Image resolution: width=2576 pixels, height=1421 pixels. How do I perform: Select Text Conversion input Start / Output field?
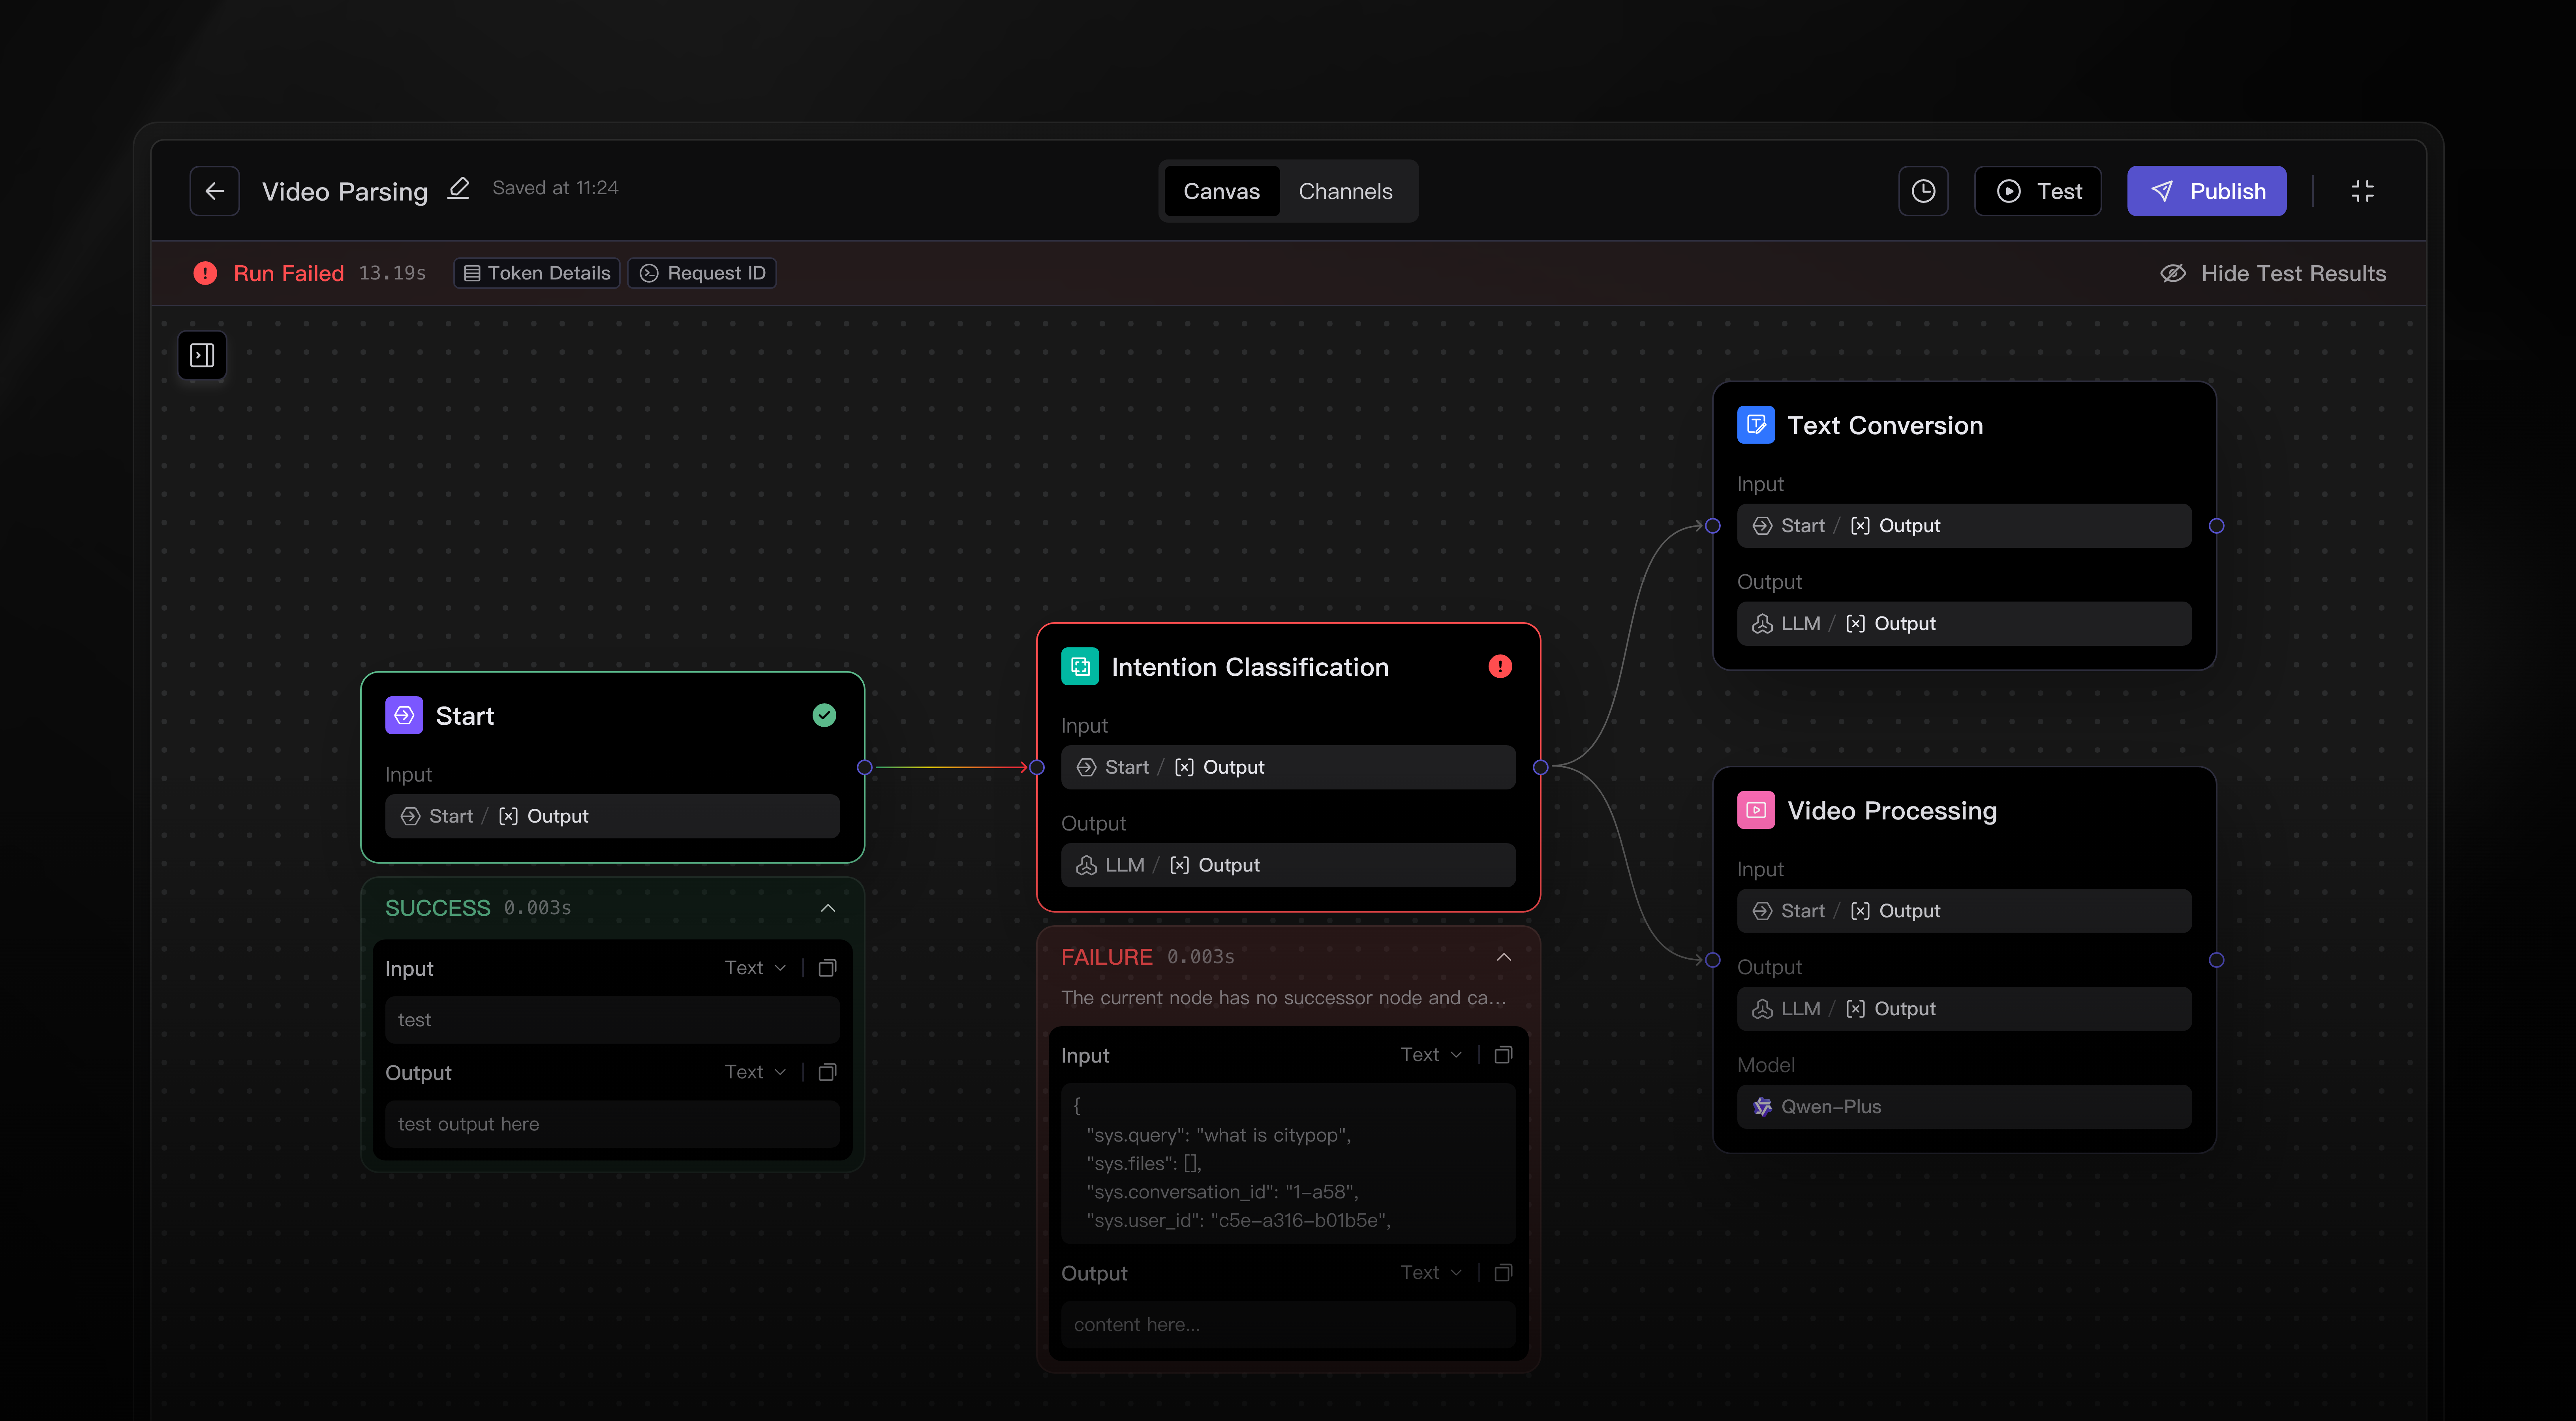(x=1964, y=526)
